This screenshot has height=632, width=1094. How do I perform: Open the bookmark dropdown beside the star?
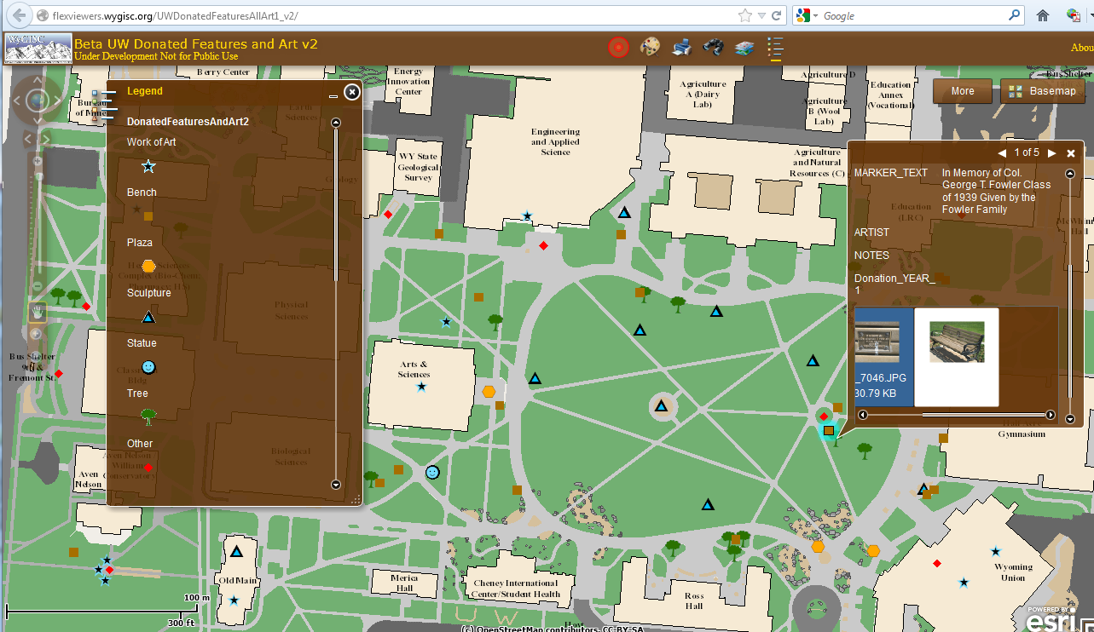coord(761,14)
